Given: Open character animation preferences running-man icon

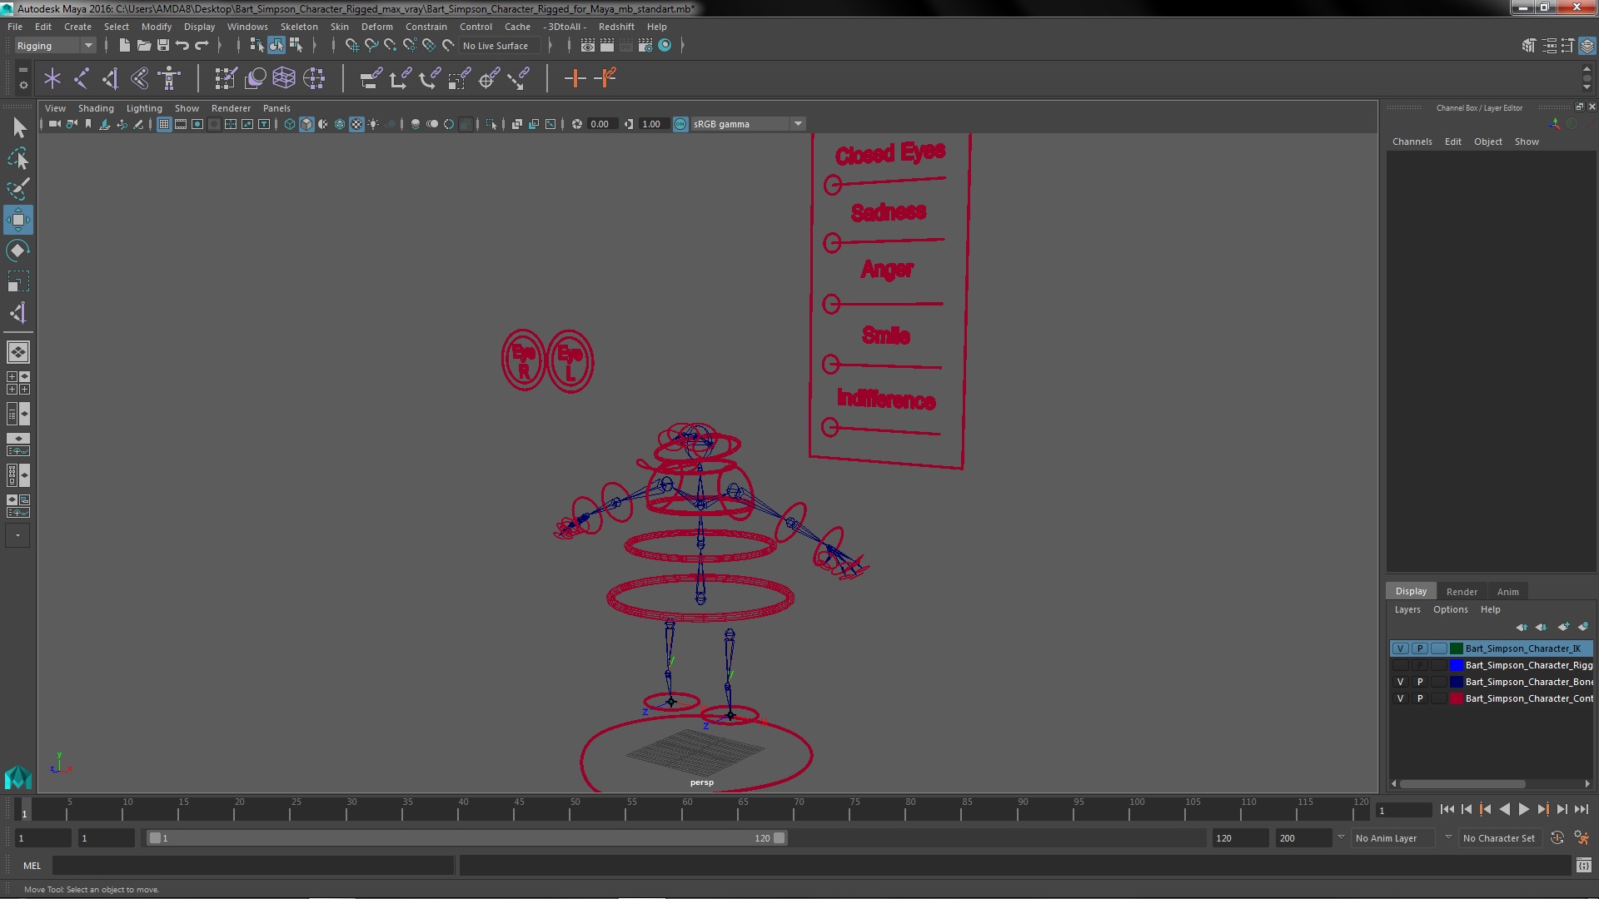Looking at the screenshot, I should click(x=1582, y=838).
